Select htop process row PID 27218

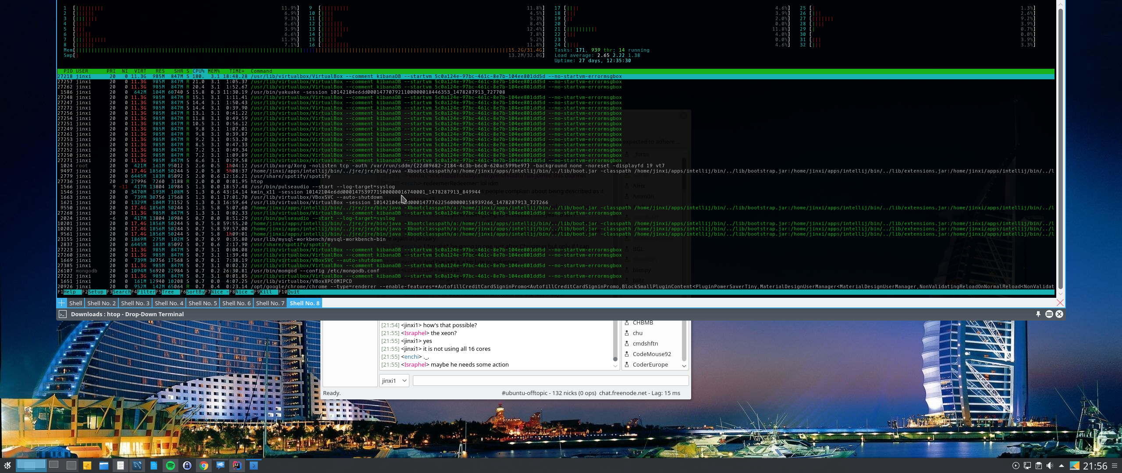tap(556, 76)
